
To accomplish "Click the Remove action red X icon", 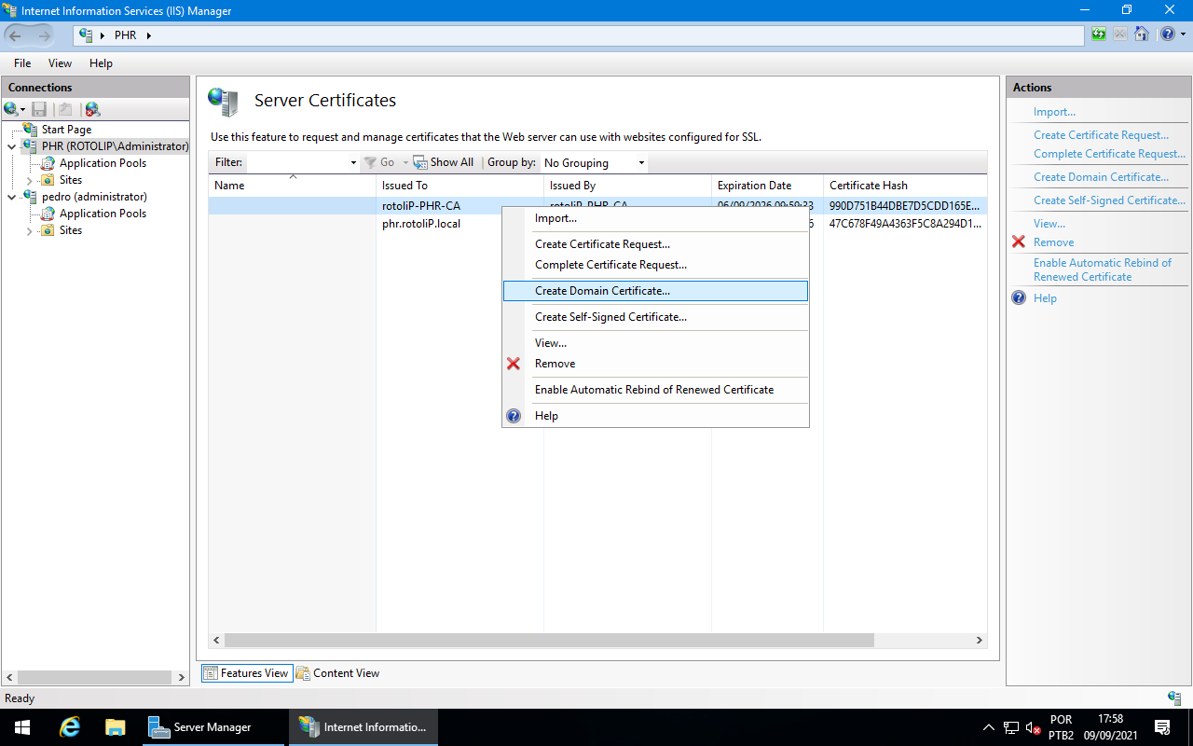I will [x=1018, y=242].
